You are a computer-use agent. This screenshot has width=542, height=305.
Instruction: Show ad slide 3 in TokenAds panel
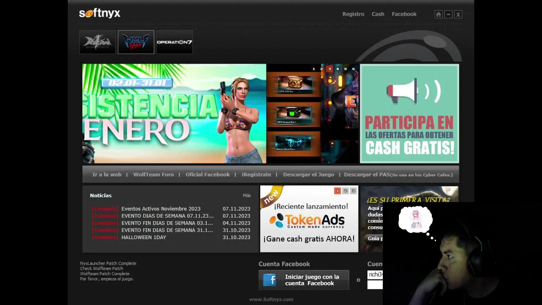click(353, 191)
